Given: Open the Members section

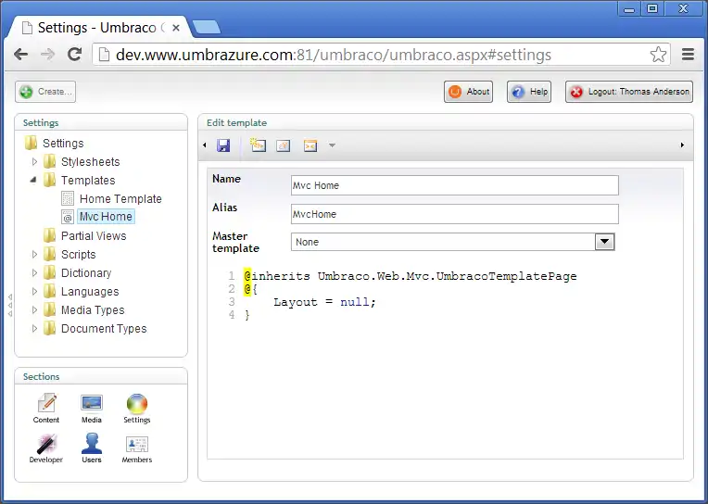Looking at the screenshot, I should tap(137, 448).
